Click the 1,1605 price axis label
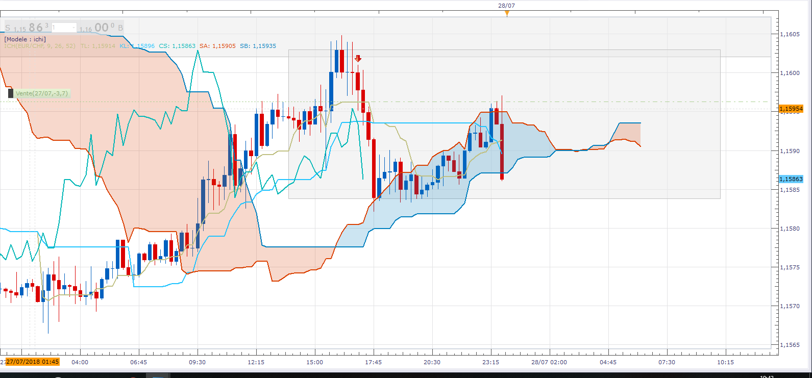Image resolution: width=812 pixels, height=378 pixels. pos(790,34)
